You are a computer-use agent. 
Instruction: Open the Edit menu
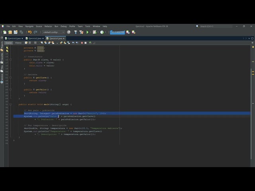pyautogui.click(x=14, y=26)
